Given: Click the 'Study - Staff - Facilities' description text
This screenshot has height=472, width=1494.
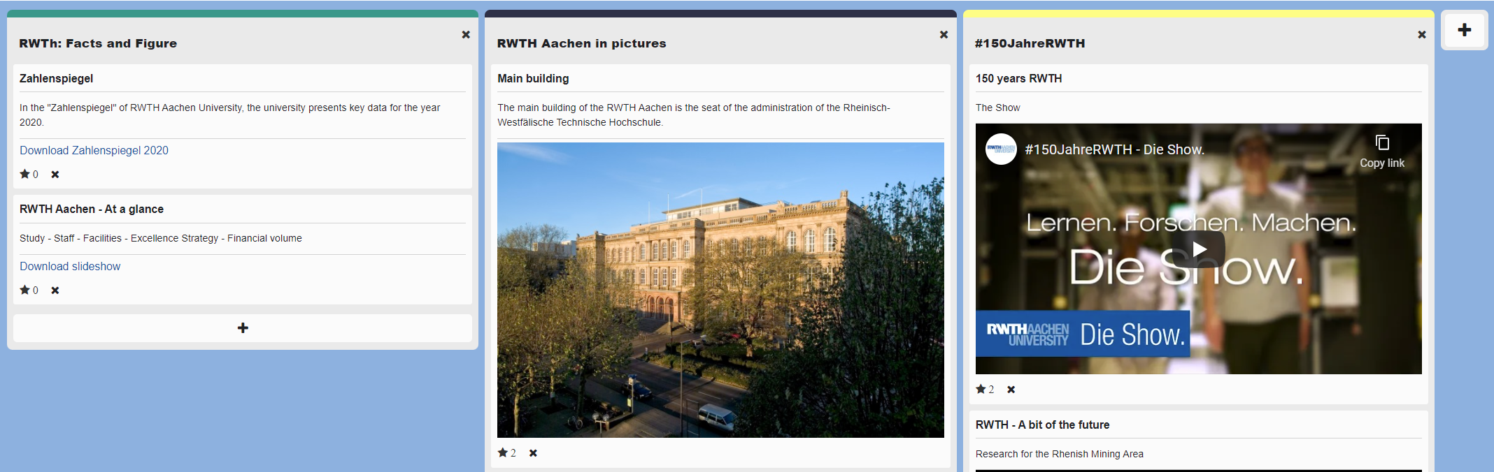Looking at the screenshot, I should (x=161, y=238).
